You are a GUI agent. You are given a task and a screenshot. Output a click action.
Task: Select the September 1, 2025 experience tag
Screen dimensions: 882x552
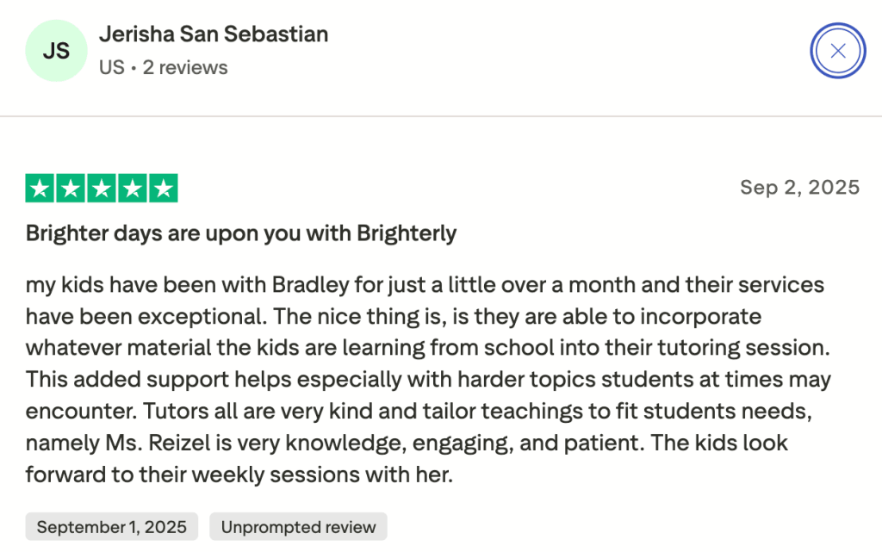click(111, 526)
